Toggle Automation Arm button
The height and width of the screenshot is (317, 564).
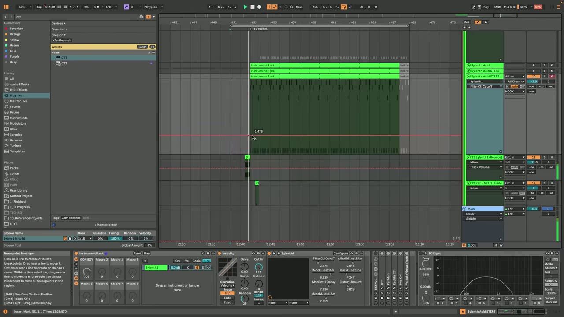tap(275, 7)
